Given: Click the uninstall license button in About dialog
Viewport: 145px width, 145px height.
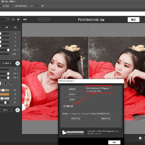Looking at the screenshot, I should [106, 119].
